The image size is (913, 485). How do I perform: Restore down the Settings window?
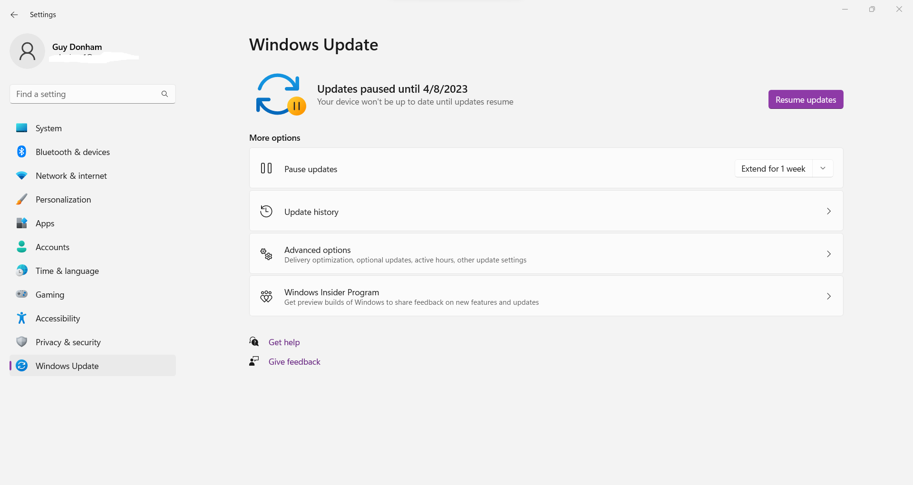pos(872,9)
